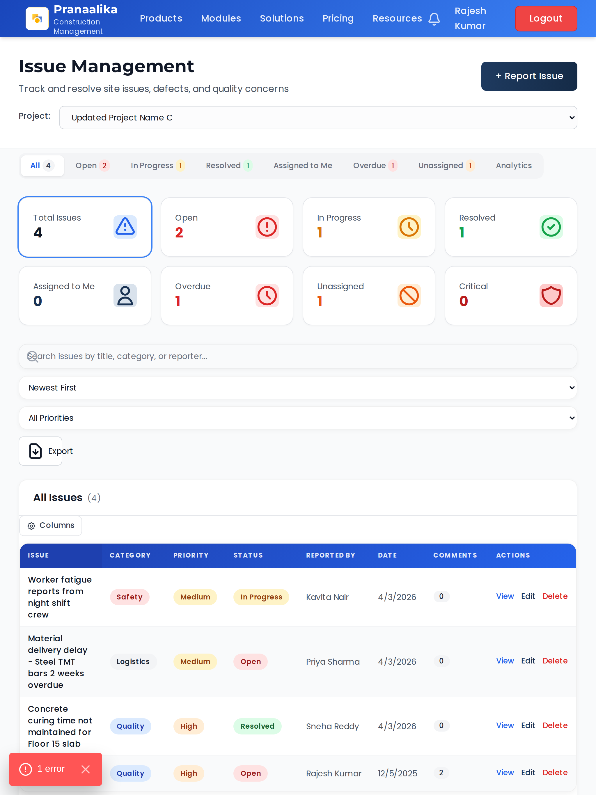This screenshot has width=596, height=795.
Task: Click the In Progress card clock icon
Action: [409, 227]
